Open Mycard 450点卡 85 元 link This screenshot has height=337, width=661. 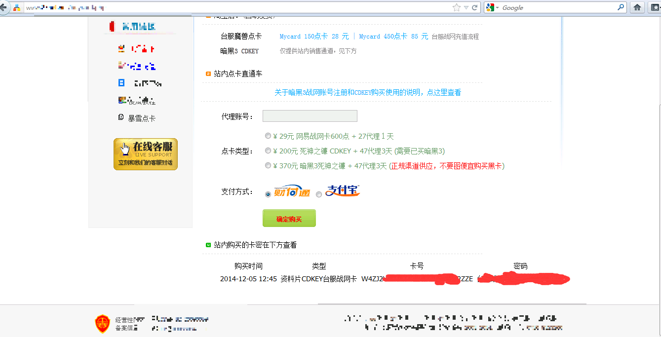click(x=393, y=37)
